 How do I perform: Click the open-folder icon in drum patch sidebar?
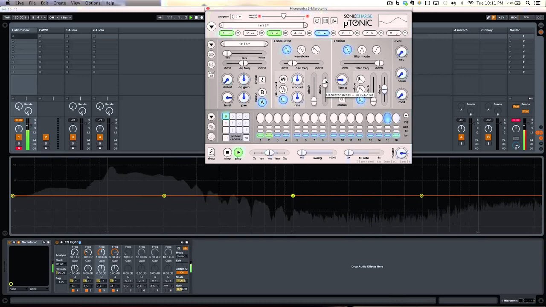point(211,55)
